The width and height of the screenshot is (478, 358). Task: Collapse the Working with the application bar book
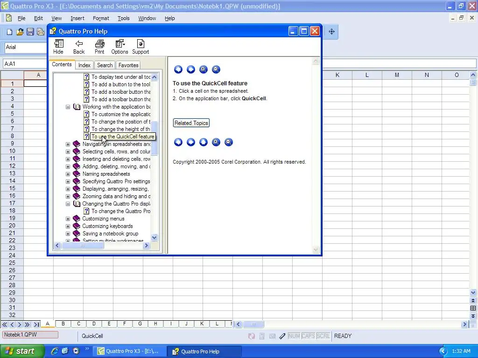click(x=68, y=107)
